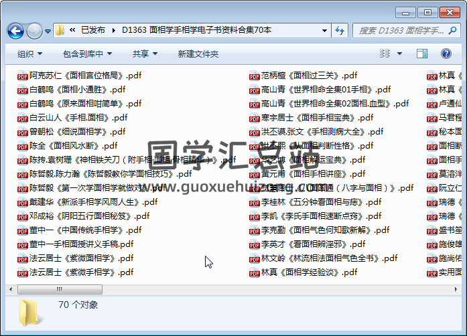Select PDF icon of 范炳檀《面相过三关》

point(255,76)
